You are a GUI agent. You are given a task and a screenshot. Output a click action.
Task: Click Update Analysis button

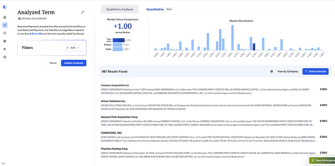74,63
